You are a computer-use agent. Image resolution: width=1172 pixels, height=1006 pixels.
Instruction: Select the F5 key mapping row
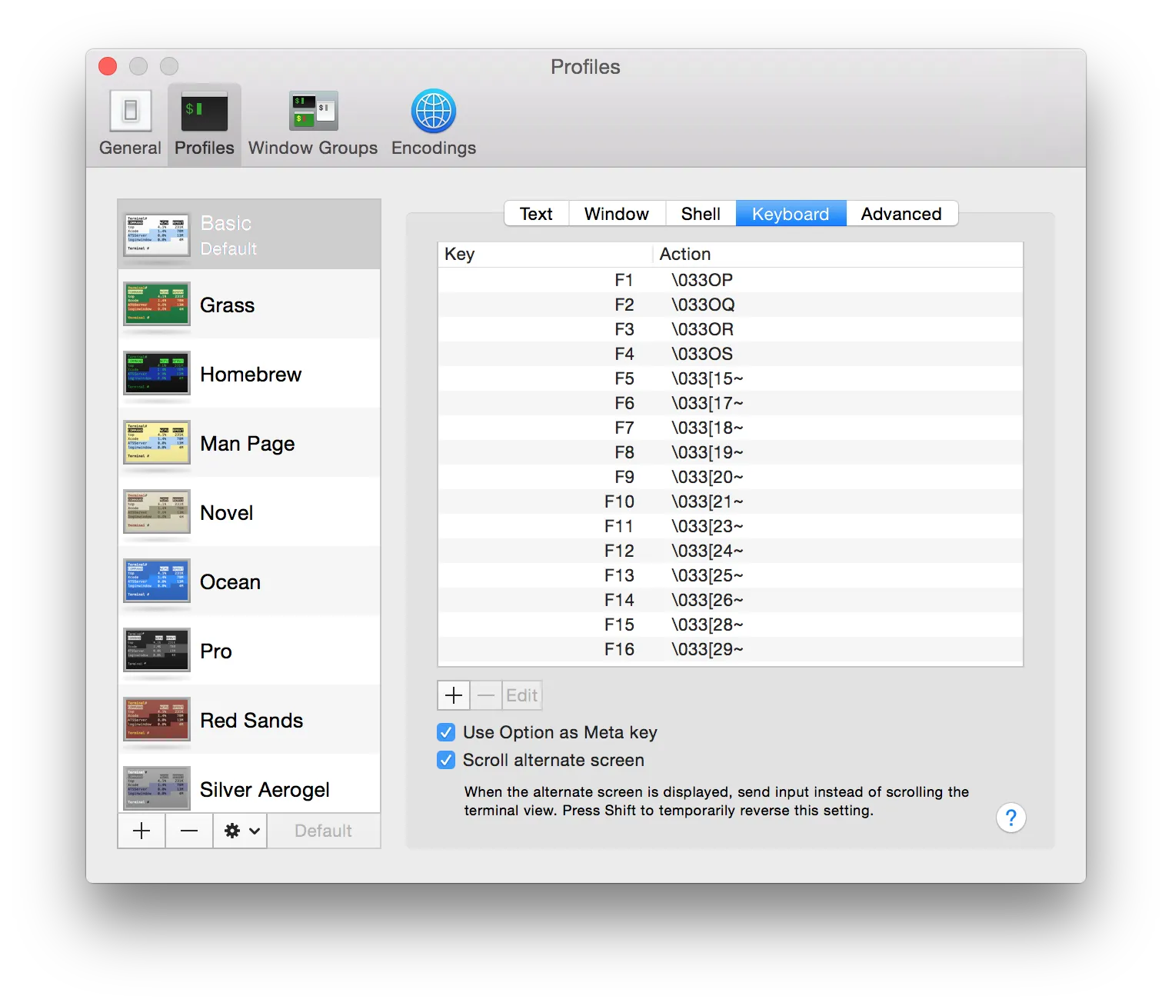click(x=729, y=378)
